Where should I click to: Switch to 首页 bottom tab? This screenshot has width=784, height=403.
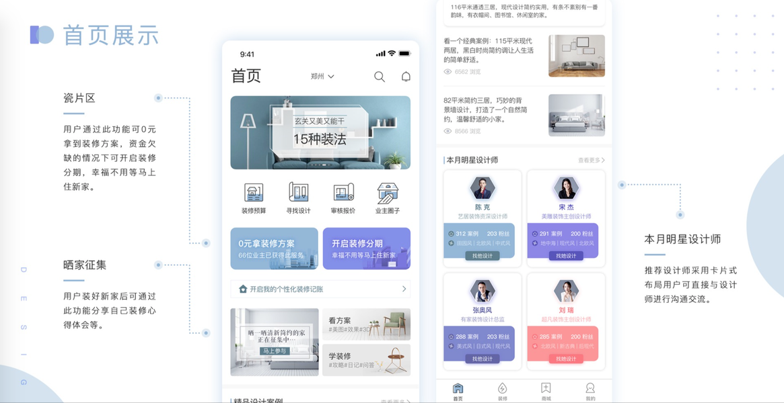(458, 392)
